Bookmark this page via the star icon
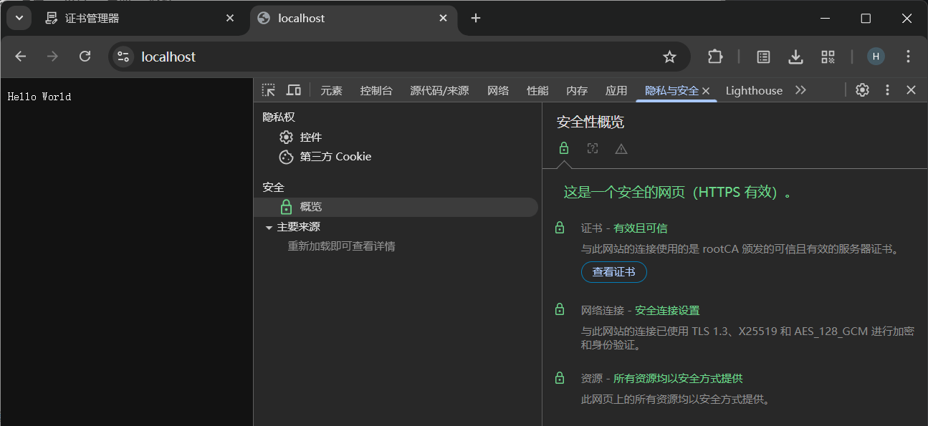This screenshot has height=426, width=928. coord(669,57)
